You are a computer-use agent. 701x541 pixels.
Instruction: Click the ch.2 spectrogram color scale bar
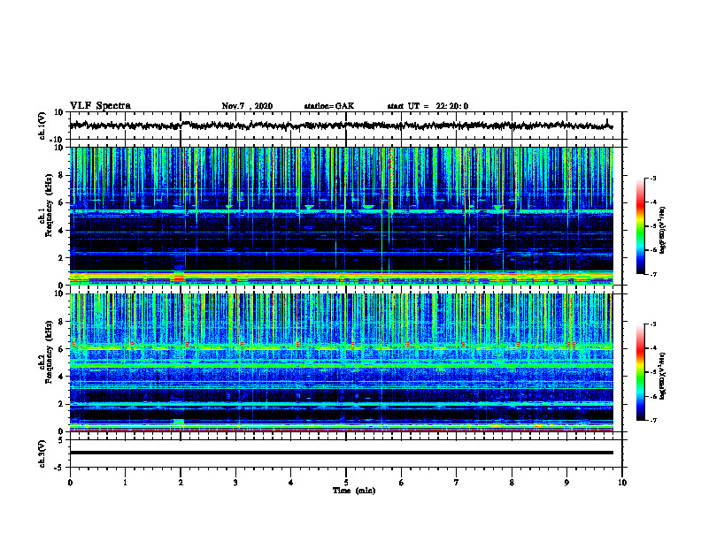click(640, 372)
